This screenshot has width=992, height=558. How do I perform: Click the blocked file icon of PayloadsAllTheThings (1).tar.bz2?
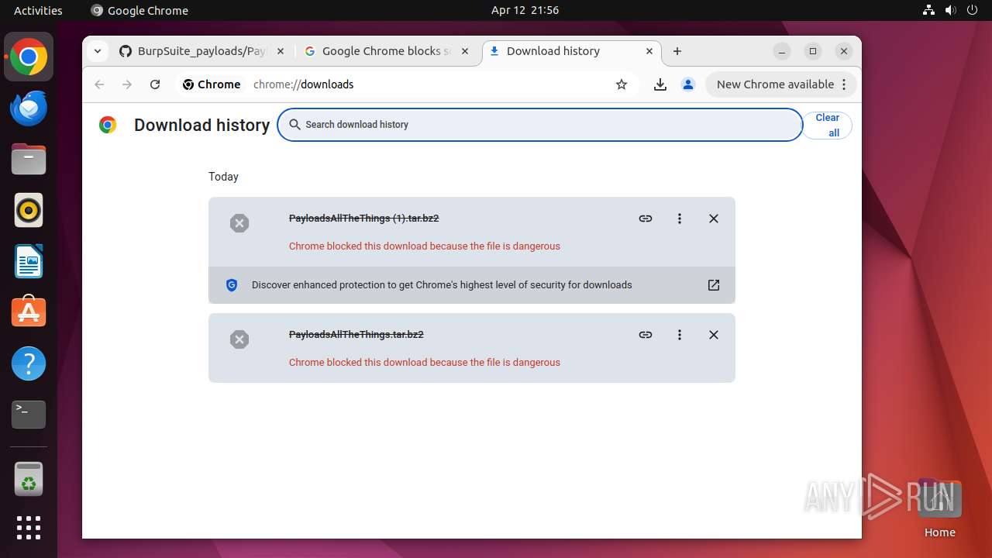click(x=239, y=223)
